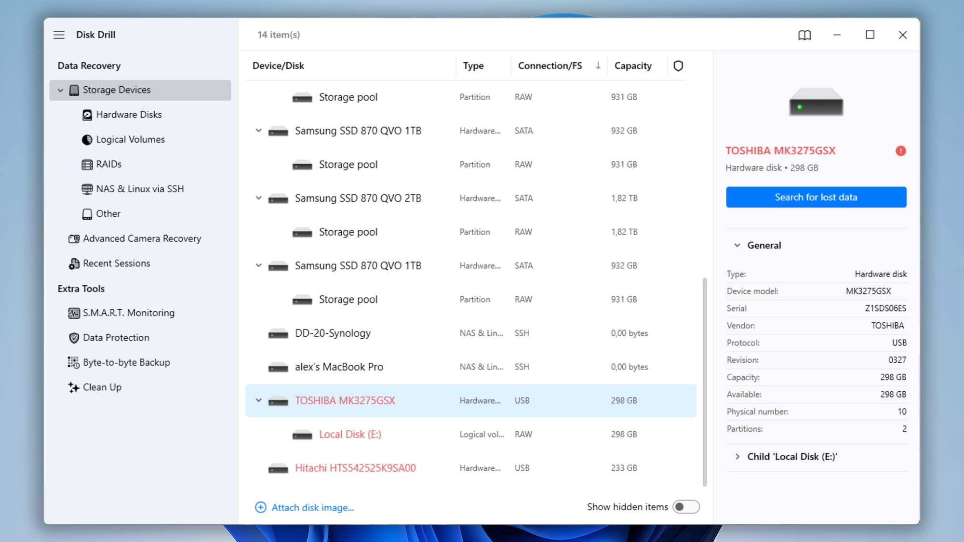Viewport: 964px width, 542px height.
Task: Open Data Protection tool label
Action: coord(116,338)
